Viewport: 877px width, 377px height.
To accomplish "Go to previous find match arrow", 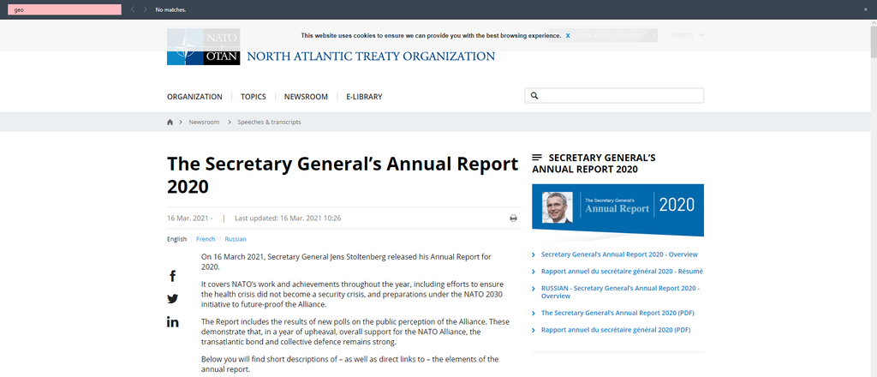I will tap(133, 9).
